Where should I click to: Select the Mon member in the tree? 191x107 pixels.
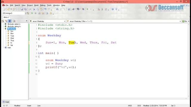point(12,34)
